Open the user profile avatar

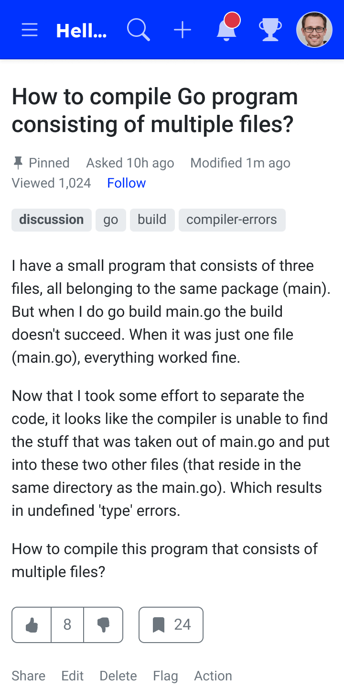click(314, 30)
